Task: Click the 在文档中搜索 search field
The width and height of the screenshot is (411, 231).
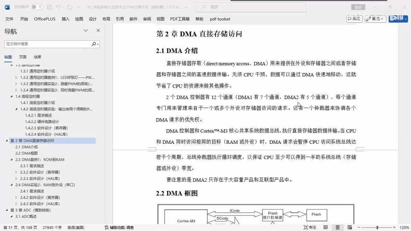Action: tap(48, 44)
